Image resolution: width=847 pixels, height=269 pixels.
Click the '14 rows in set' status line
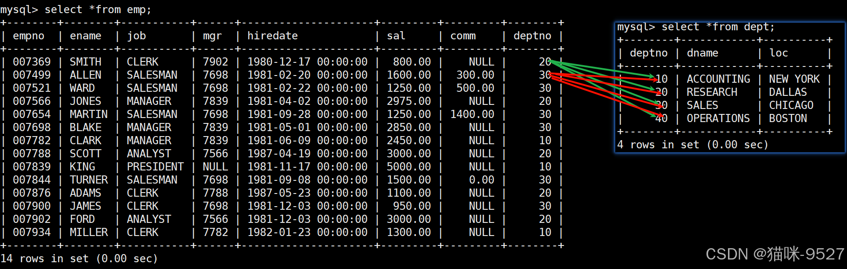(79, 259)
